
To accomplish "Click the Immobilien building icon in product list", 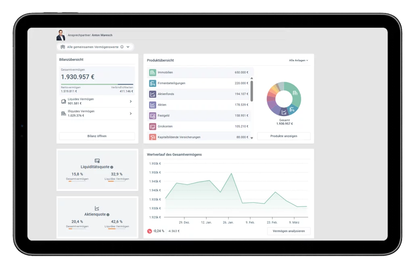I will tap(152, 72).
